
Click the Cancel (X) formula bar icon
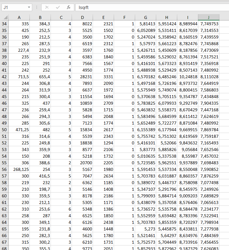(47, 7)
